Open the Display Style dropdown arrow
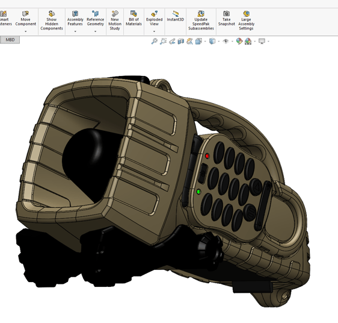 coord(219,41)
